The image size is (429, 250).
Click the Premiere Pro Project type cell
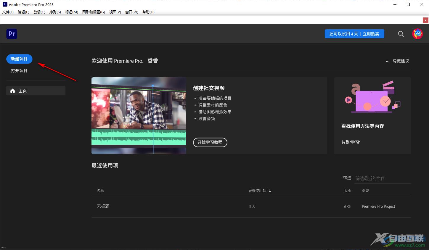378,207
